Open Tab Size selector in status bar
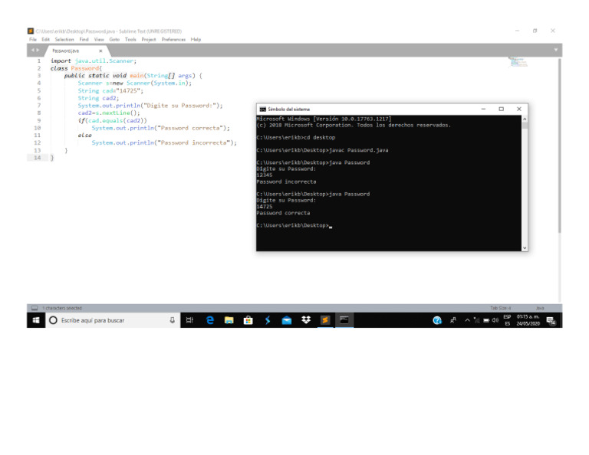Image resolution: width=589 pixels, height=455 pixels. coord(501,308)
